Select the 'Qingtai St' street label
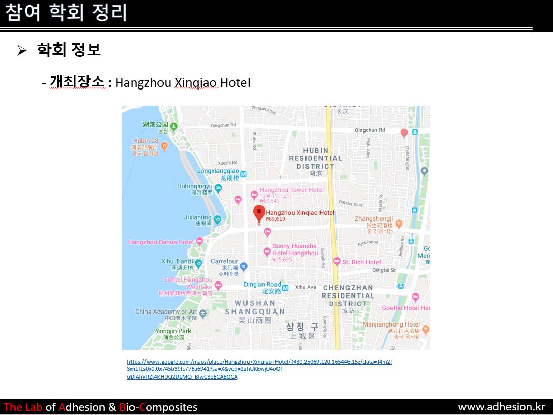This screenshot has height=415, width=553. (x=384, y=270)
